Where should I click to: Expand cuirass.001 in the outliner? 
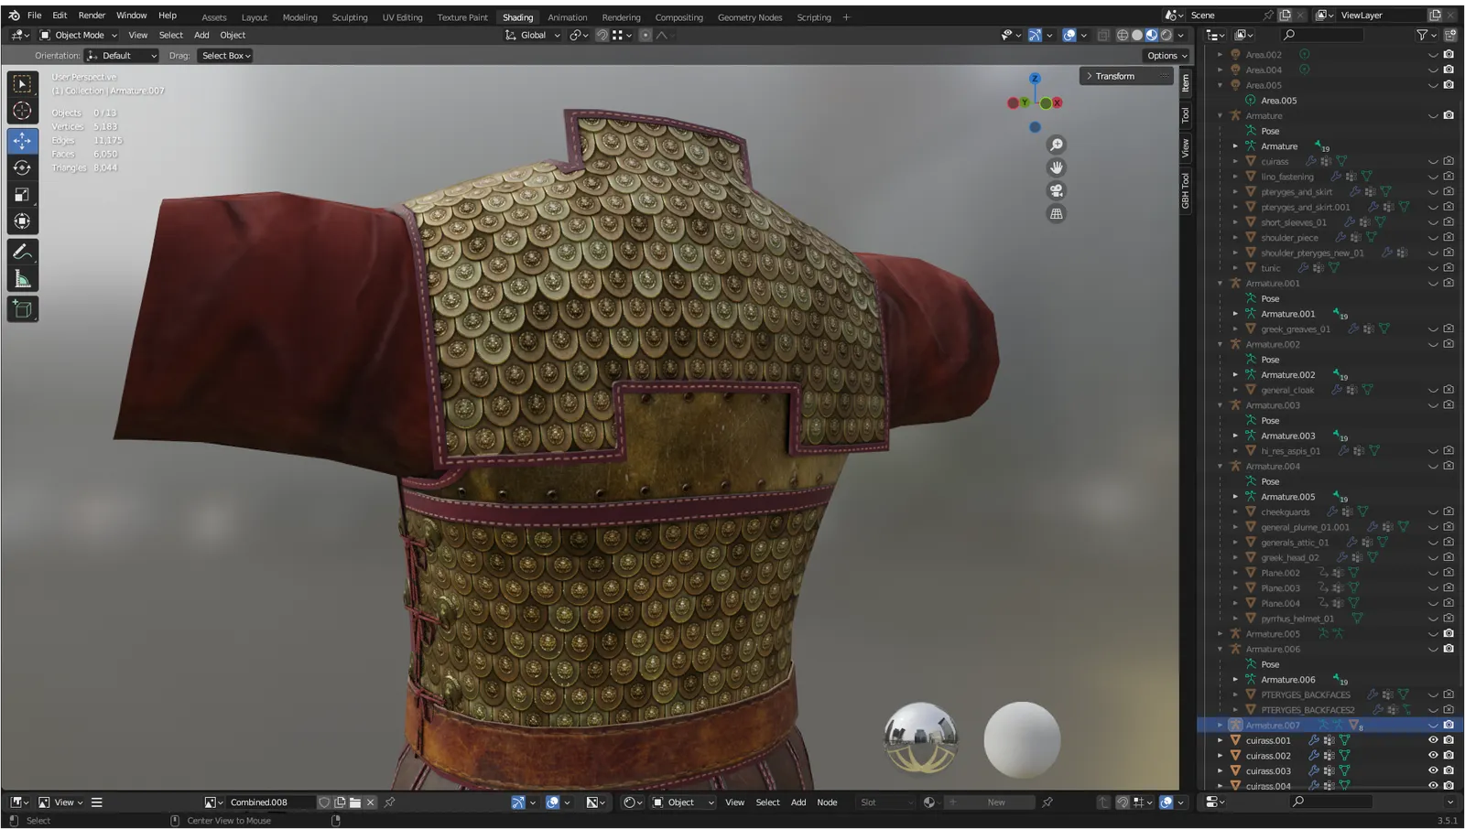point(1221,740)
